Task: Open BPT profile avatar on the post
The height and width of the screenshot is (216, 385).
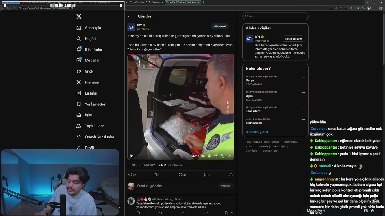Action: (x=131, y=27)
